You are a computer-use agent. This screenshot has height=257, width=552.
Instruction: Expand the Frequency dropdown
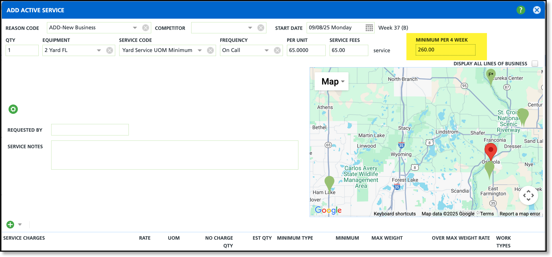(x=267, y=50)
